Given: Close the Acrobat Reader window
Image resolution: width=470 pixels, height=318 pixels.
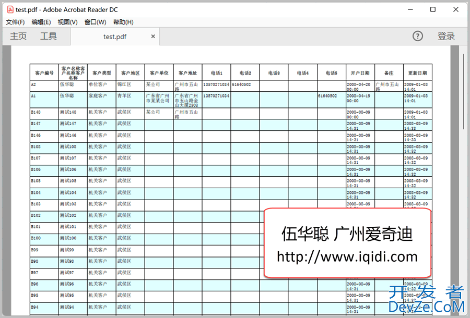Looking at the screenshot, I should pos(455,9).
